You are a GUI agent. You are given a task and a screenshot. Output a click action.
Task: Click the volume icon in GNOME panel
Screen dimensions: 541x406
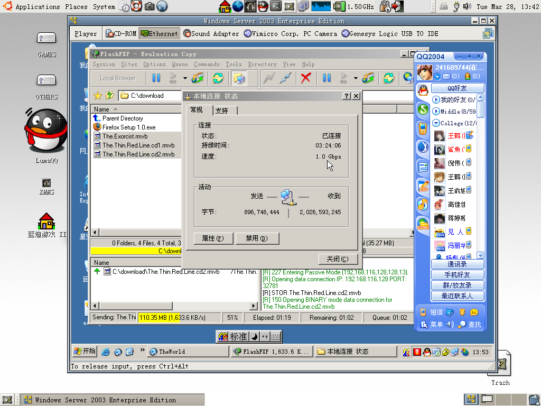pos(467,6)
